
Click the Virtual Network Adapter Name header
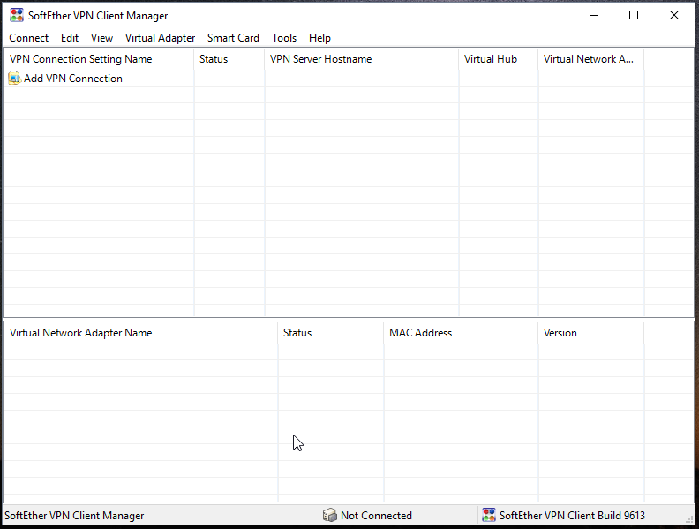coord(140,333)
